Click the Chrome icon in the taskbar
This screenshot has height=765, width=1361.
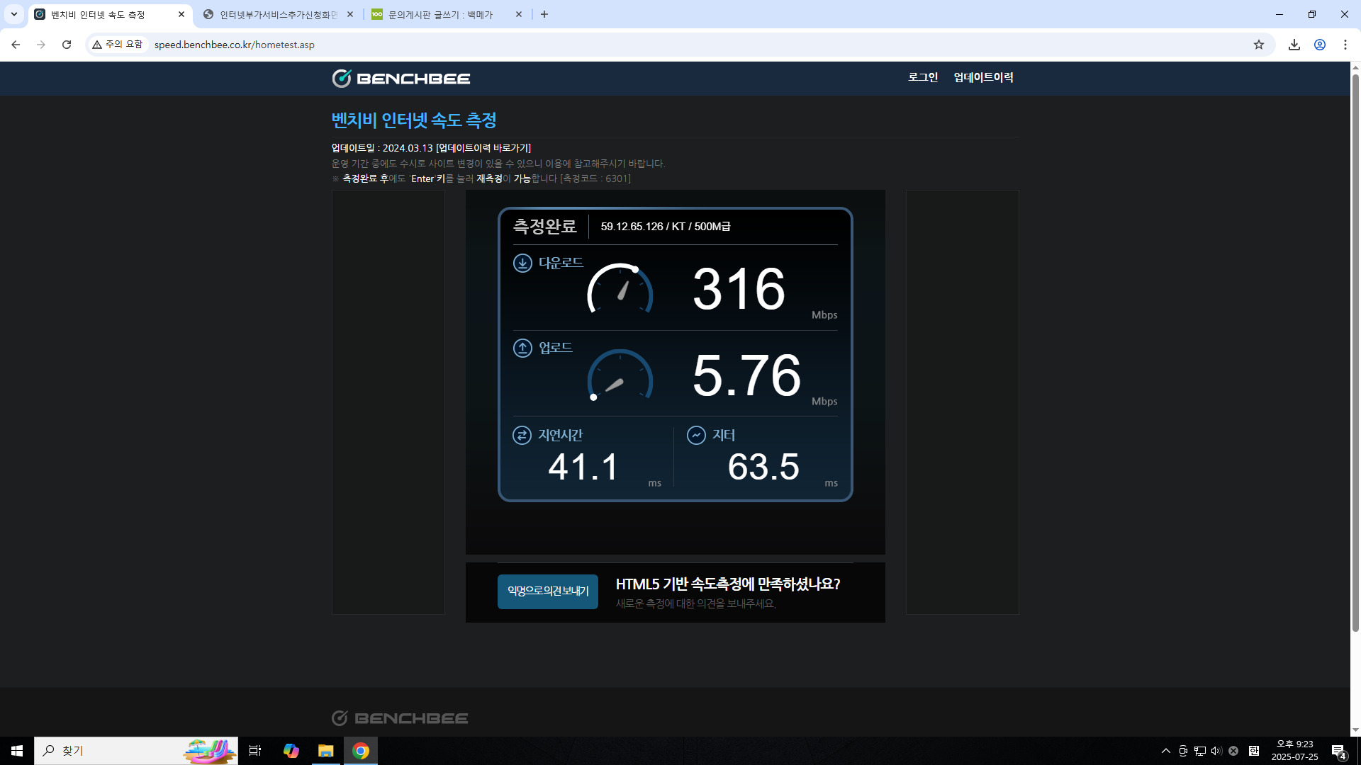click(x=361, y=751)
